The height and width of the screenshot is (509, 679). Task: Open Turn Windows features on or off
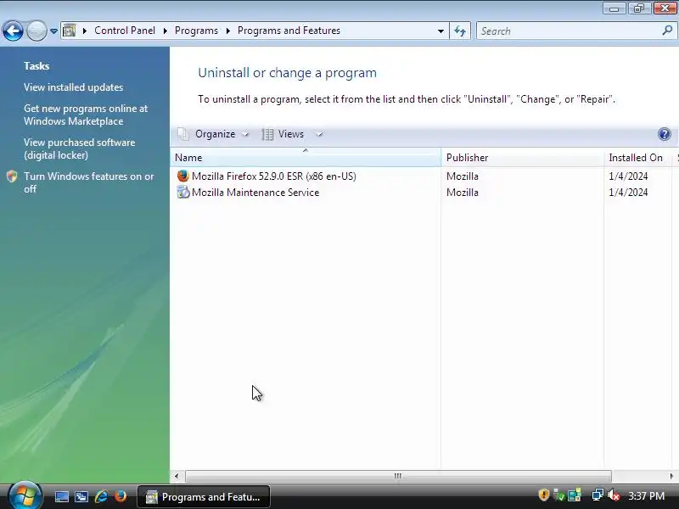point(89,182)
